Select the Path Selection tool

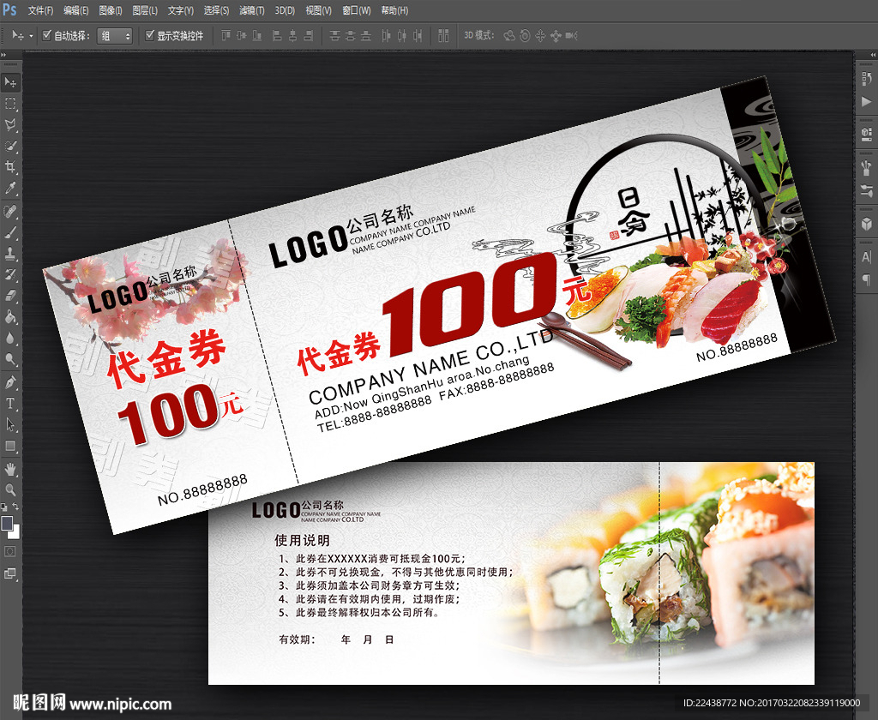pyautogui.click(x=10, y=424)
